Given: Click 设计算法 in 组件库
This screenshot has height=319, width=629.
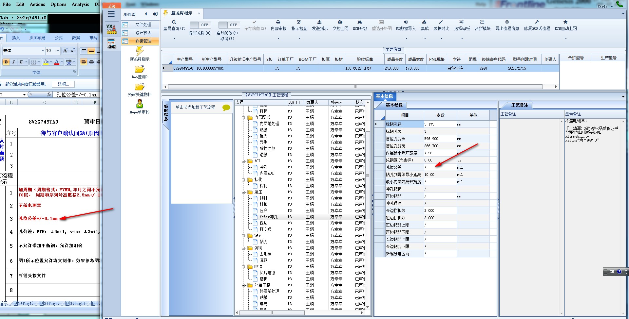Looking at the screenshot, I should (x=140, y=33).
